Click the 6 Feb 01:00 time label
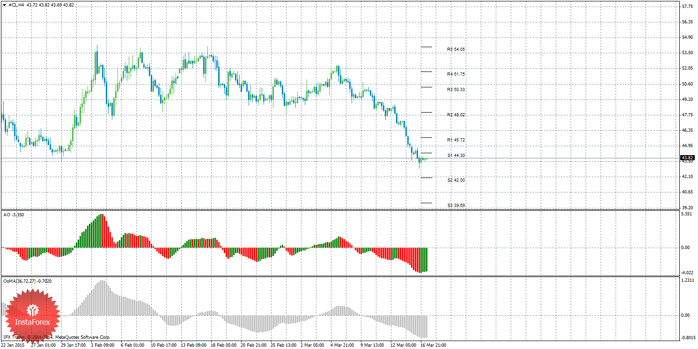 (133, 345)
